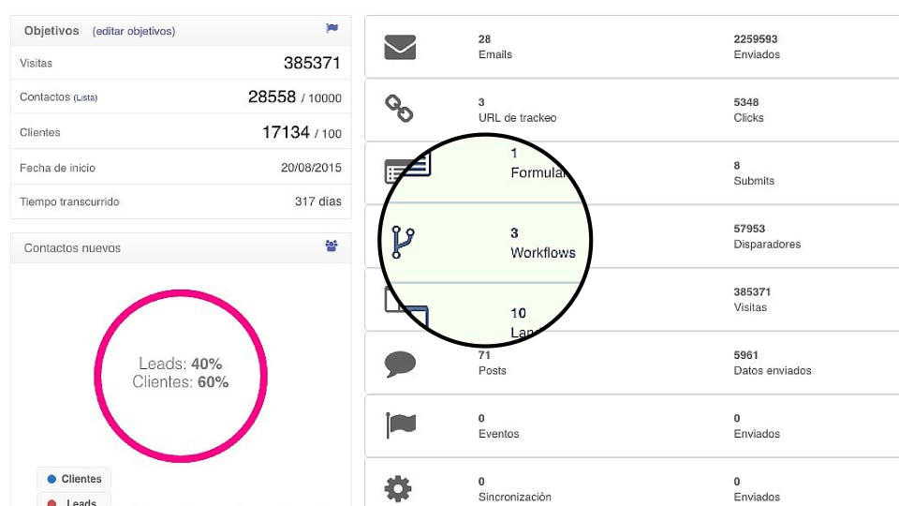Click the URL de trackeo label

517,118
